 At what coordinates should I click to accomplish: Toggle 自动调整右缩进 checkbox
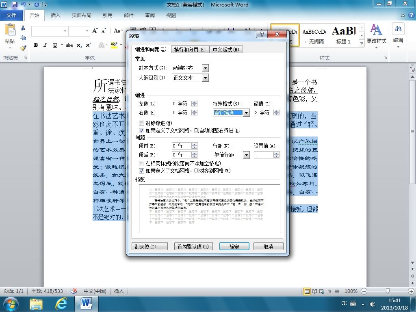coord(141,130)
